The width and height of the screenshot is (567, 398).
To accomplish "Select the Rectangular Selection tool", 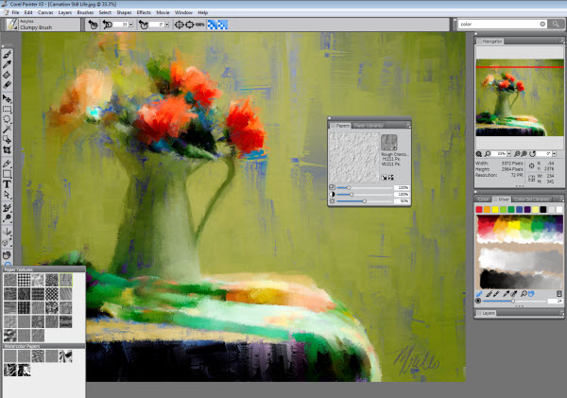I will tap(8, 109).
